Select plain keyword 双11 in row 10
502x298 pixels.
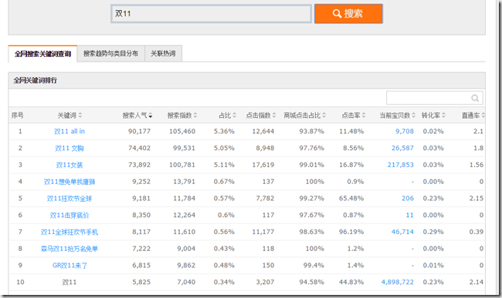(x=70, y=283)
